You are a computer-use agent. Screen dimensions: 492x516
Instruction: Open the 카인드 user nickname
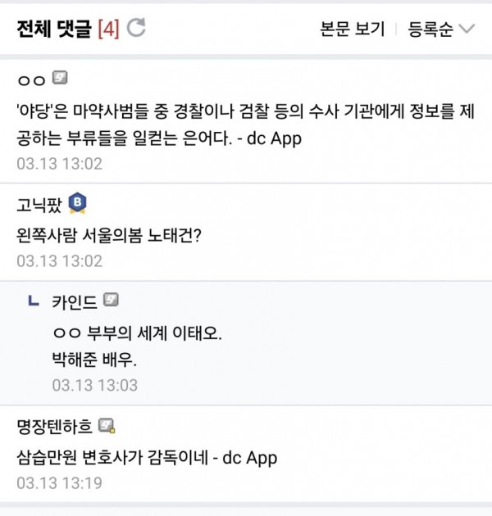click(75, 301)
